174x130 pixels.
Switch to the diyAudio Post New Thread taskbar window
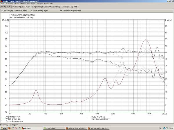tap(76, 128)
